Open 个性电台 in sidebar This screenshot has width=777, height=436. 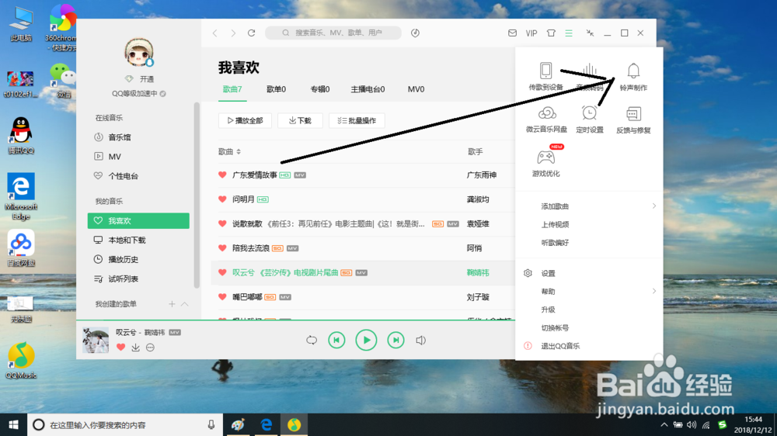coord(124,176)
